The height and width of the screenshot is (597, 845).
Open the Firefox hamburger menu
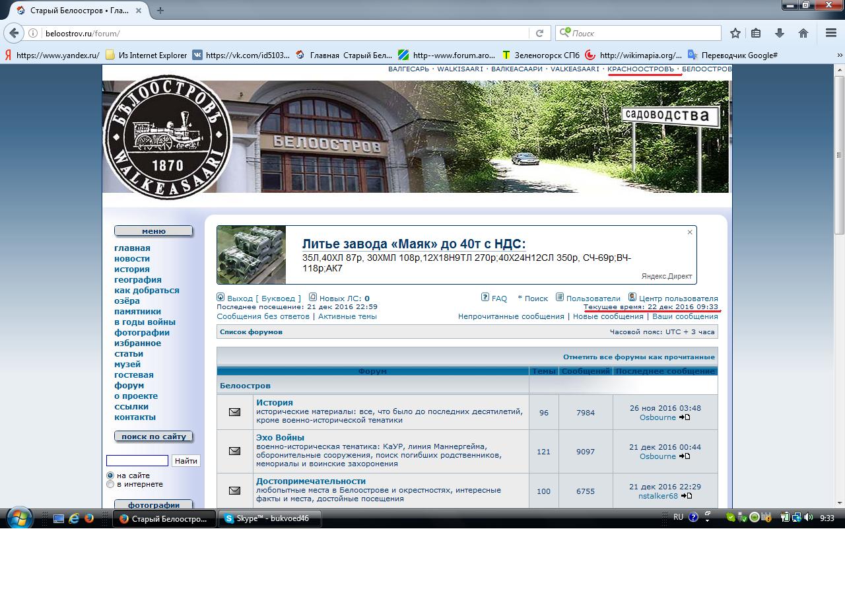pyautogui.click(x=831, y=33)
